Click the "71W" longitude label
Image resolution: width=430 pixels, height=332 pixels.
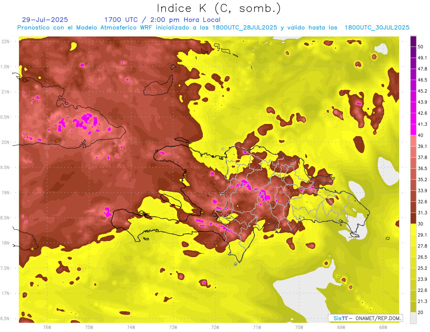[257, 327]
